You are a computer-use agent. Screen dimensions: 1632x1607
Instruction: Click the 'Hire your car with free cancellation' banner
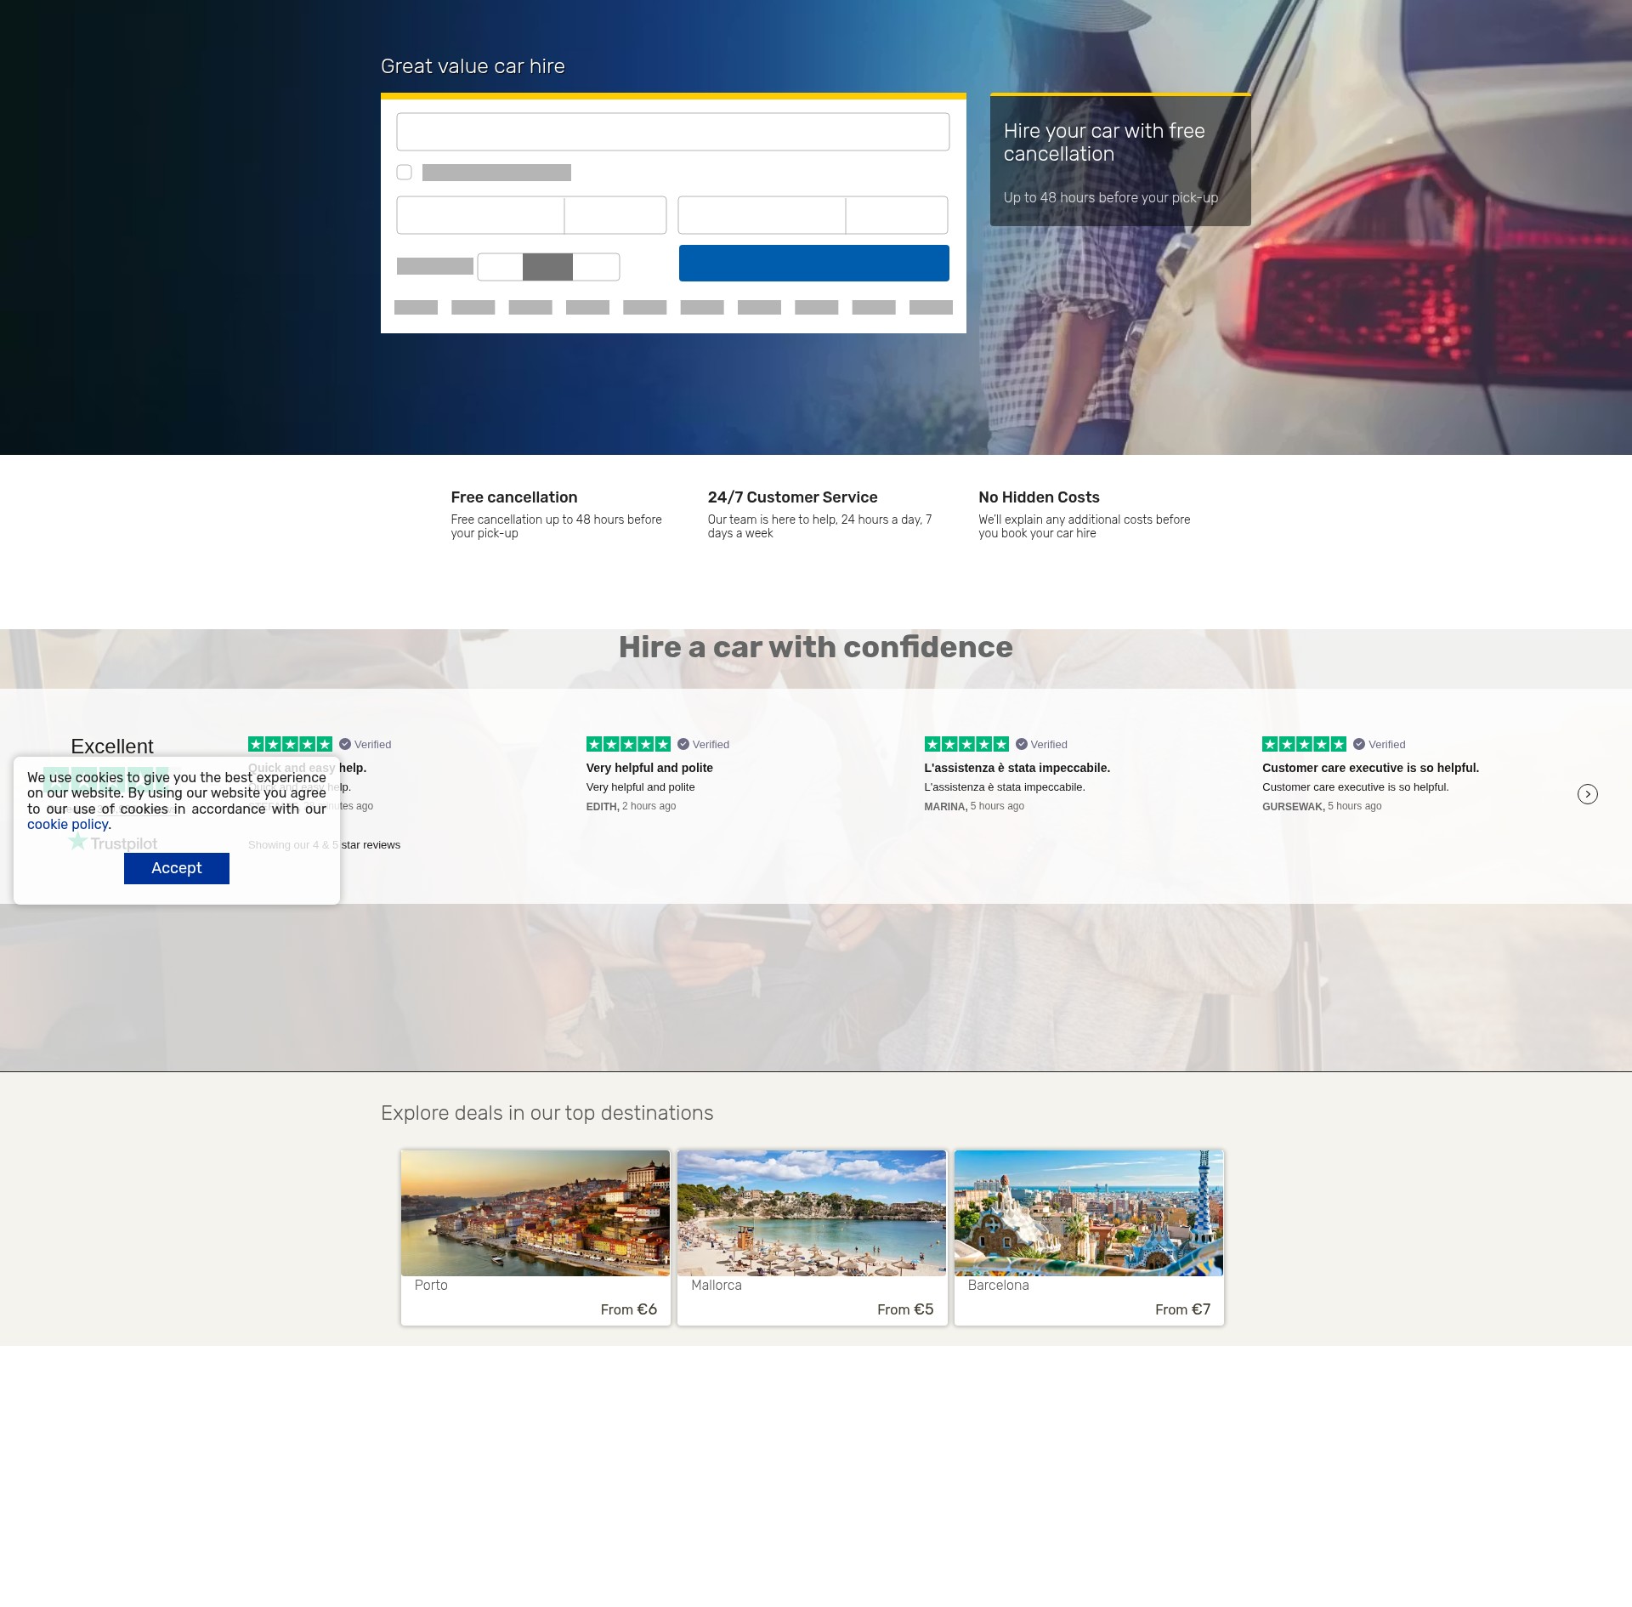1120,160
